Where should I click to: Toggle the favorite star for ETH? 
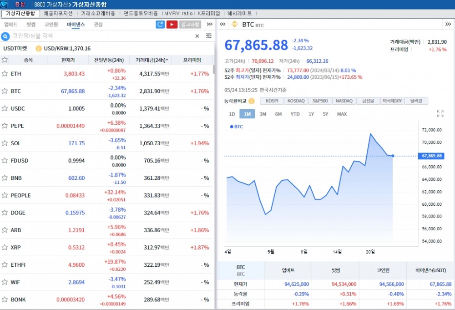pos(5,74)
